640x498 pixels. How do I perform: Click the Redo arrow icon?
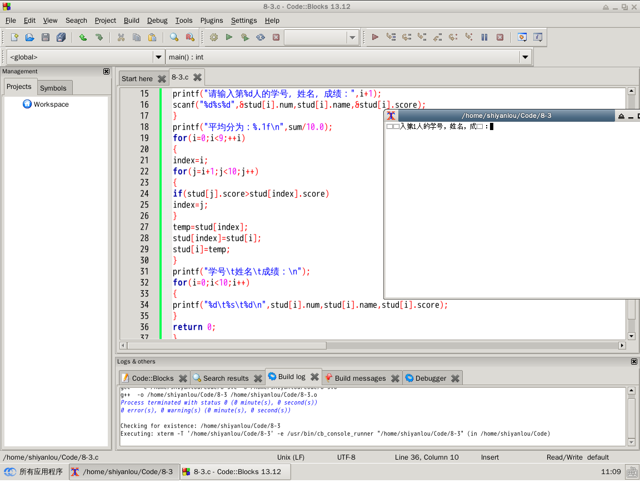click(x=99, y=38)
